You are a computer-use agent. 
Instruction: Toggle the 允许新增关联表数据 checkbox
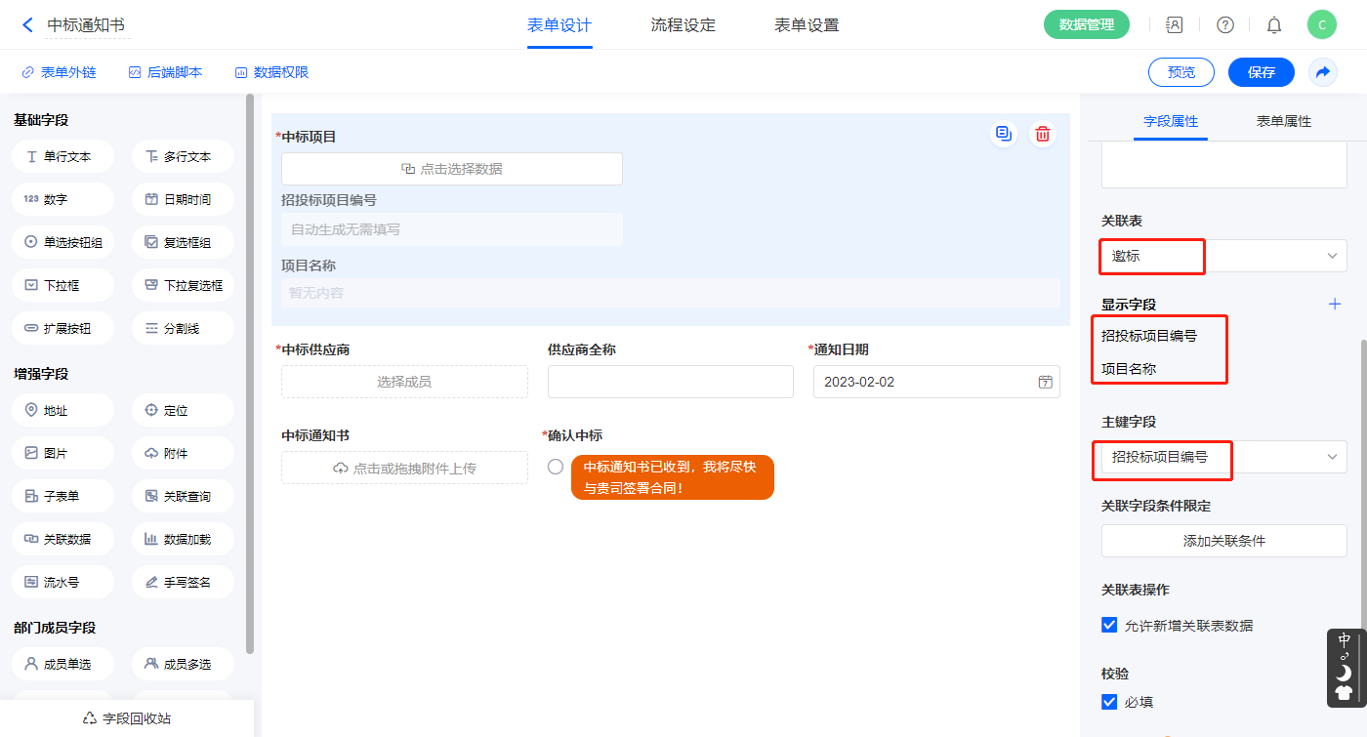click(1109, 625)
